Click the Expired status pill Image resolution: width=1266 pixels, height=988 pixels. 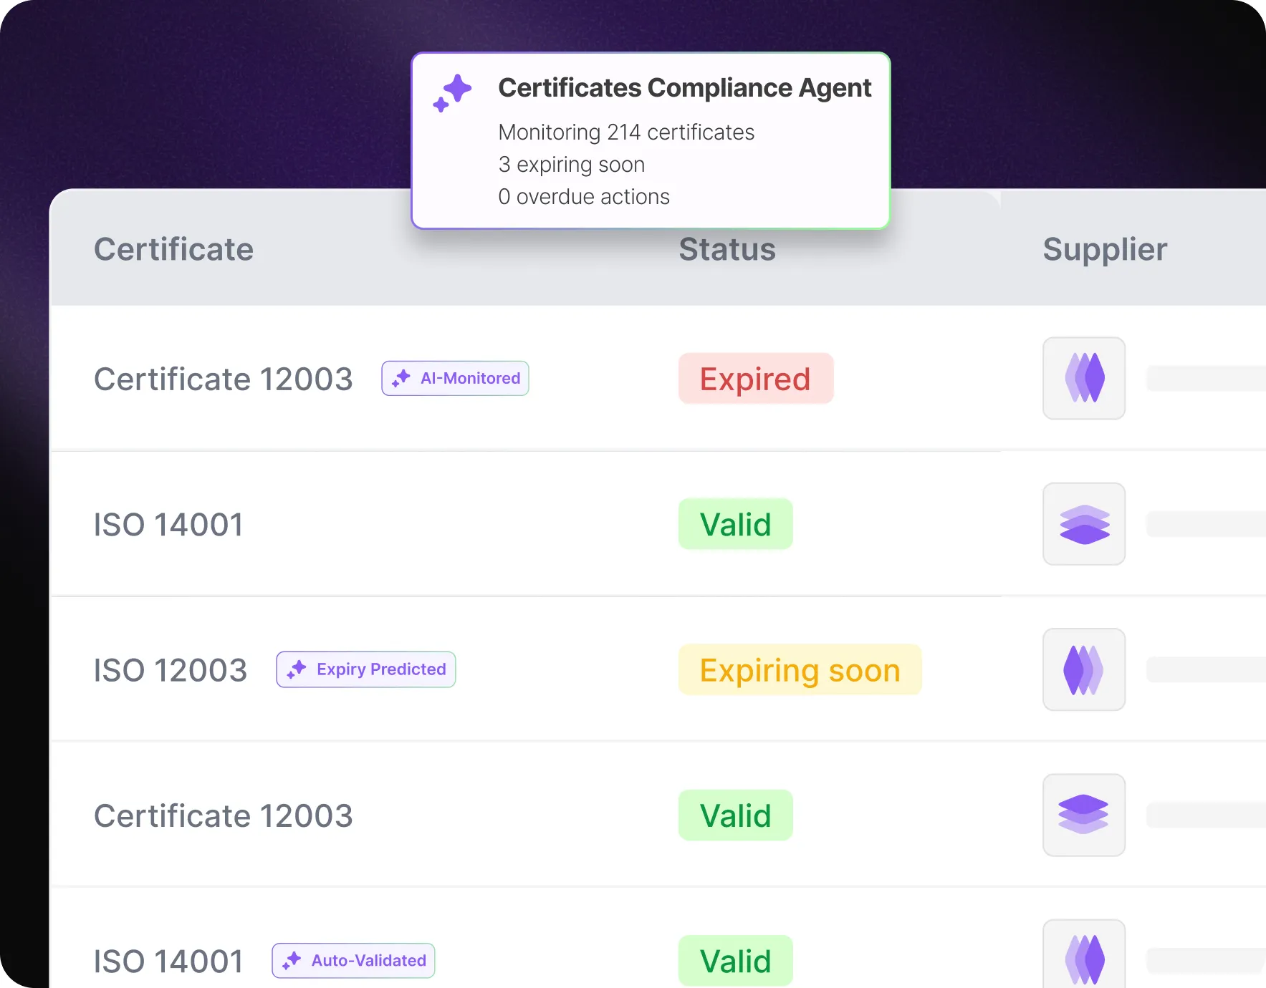pos(756,379)
